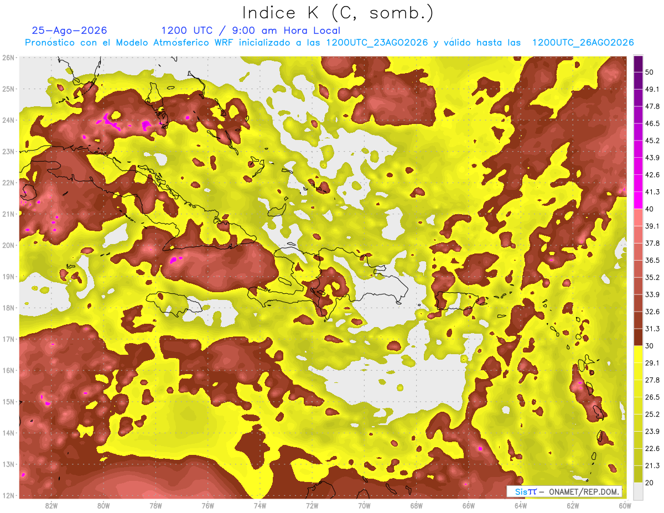Click the latitude label "17N"
Image resolution: width=664 pixels, height=513 pixels.
(9, 339)
